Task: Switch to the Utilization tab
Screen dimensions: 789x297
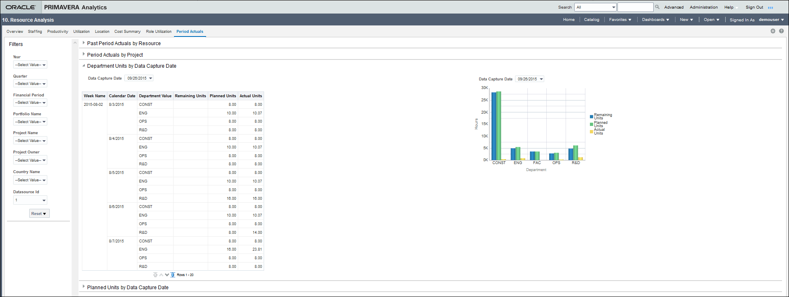Action: click(x=81, y=32)
